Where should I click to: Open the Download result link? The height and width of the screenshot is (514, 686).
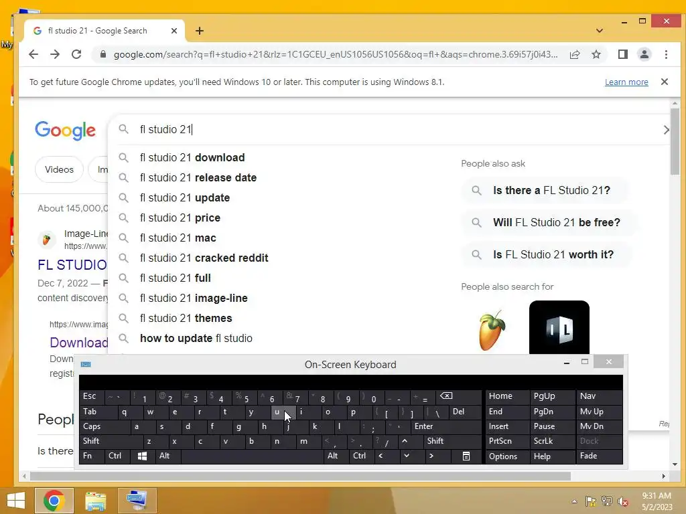pyautogui.click(x=79, y=342)
